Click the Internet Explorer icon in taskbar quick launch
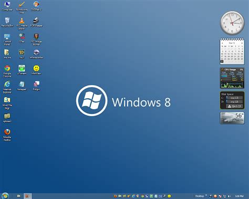Screen dimensions: 249x199 pyautogui.click(x=133, y=196)
